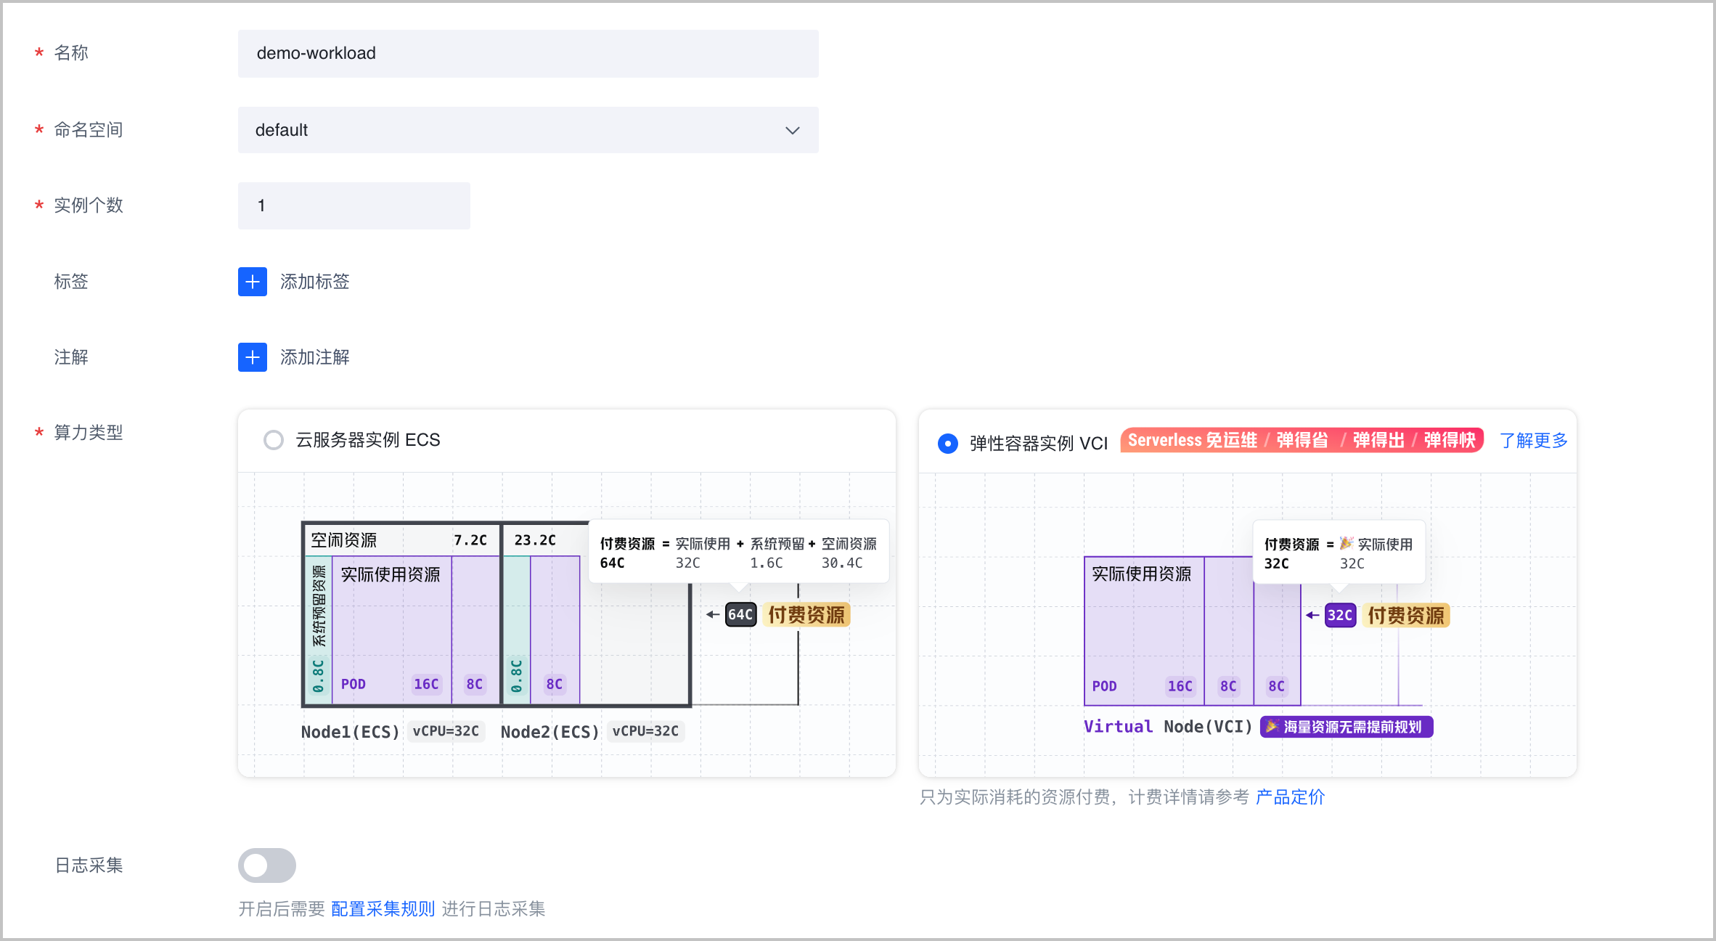Click the plus icon for 添加注解
The width and height of the screenshot is (1716, 941).
point(253,357)
